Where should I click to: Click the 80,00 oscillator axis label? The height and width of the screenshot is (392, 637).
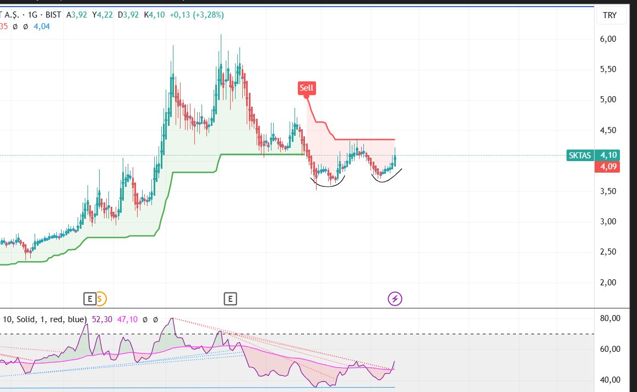pos(610,318)
